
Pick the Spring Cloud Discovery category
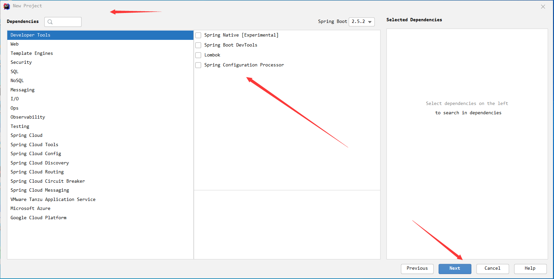pos(40,163)
